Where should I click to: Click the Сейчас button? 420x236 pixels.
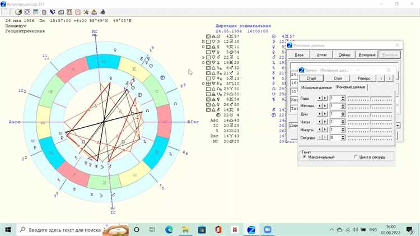344,55
